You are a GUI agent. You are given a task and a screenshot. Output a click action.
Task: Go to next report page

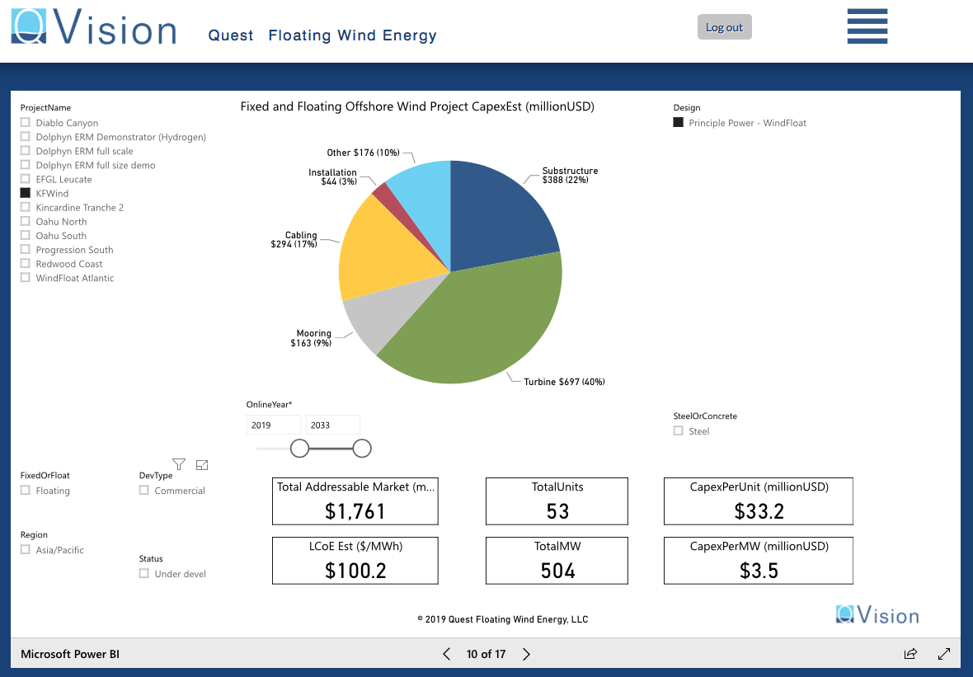tap(526, 654)
